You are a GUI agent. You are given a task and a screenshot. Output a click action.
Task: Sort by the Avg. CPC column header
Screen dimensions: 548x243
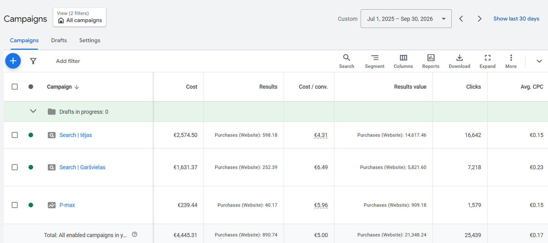point(532,87)
